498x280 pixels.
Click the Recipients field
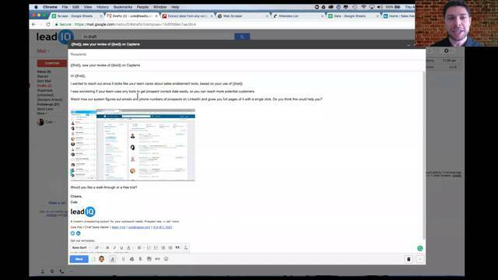(x=247, y=54)
